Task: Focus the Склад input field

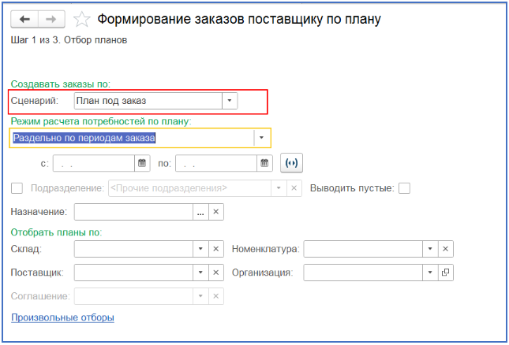Action: point(133,249)
